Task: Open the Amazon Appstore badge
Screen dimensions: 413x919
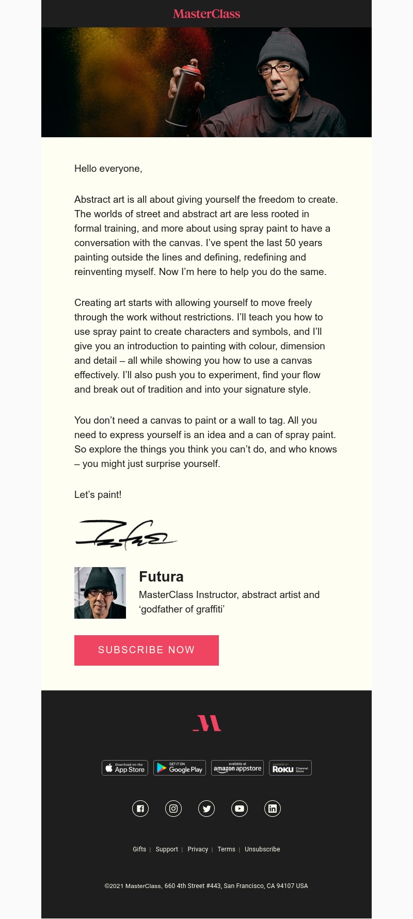Action: [x=237, y=768]
